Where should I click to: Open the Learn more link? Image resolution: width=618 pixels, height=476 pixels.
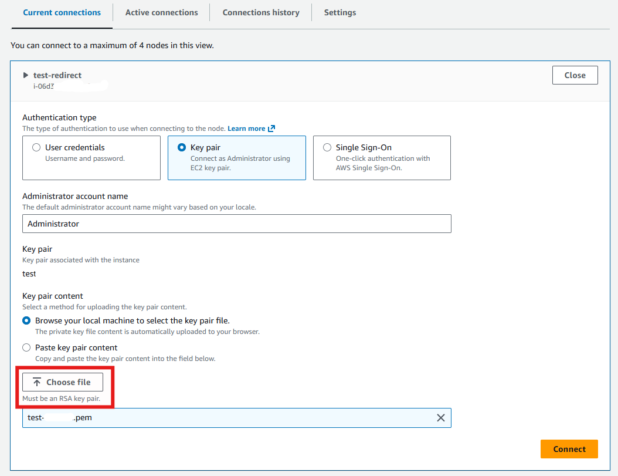point(247,128)
